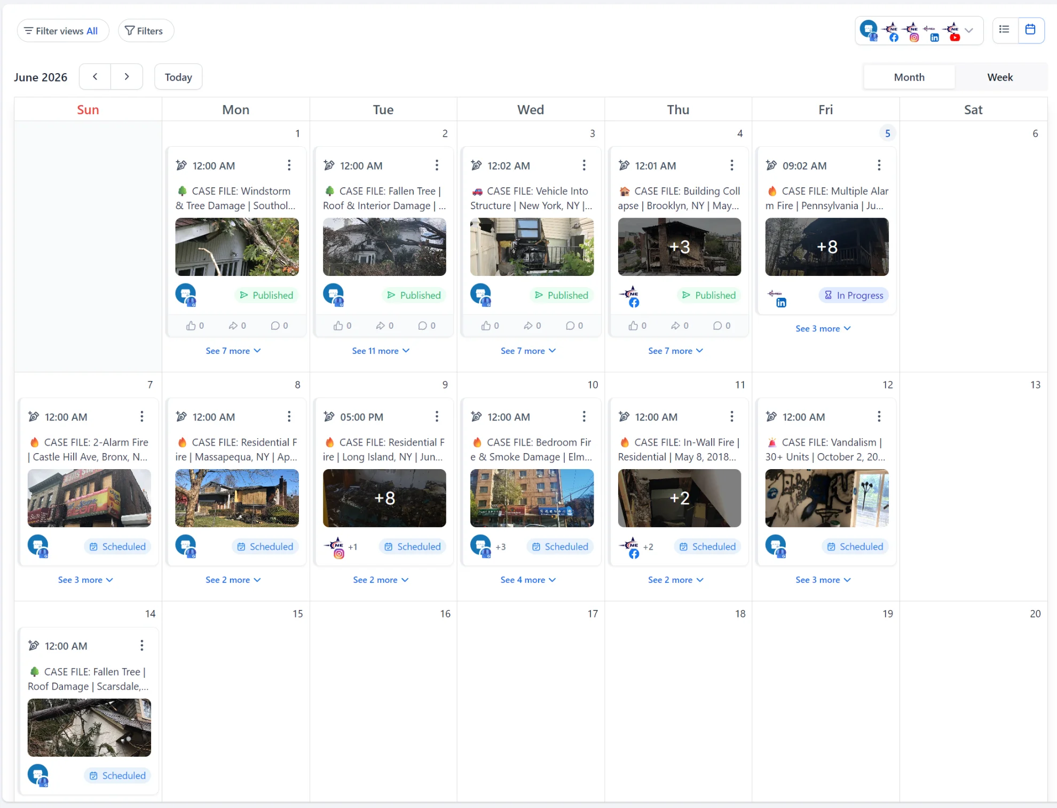Screen dimensions: 1057x808
Task: Go to previous month arrow
Action: pyautogui.click(x=95, y=77)
